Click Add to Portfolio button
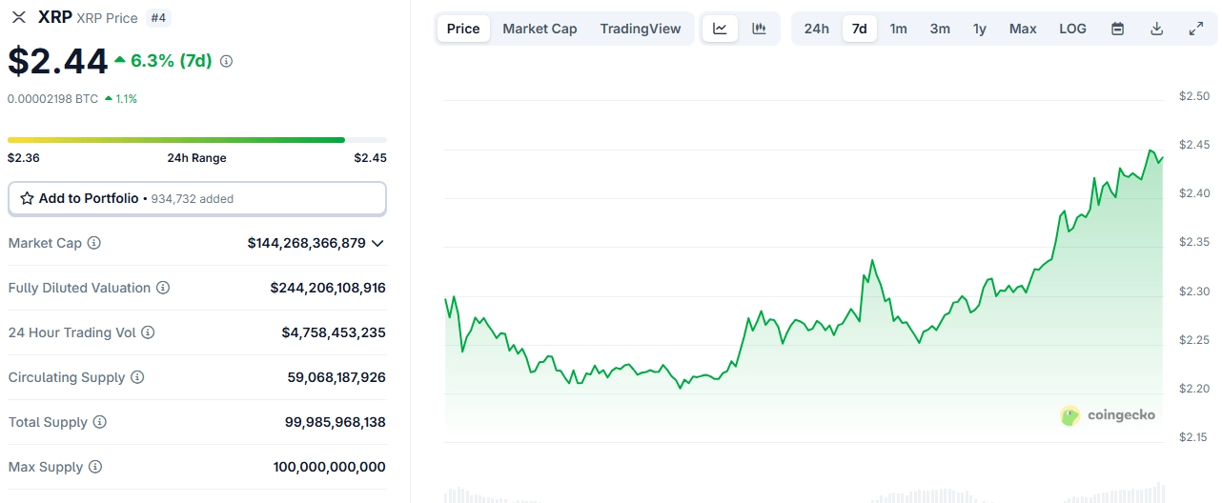 (x=197, y=198)
